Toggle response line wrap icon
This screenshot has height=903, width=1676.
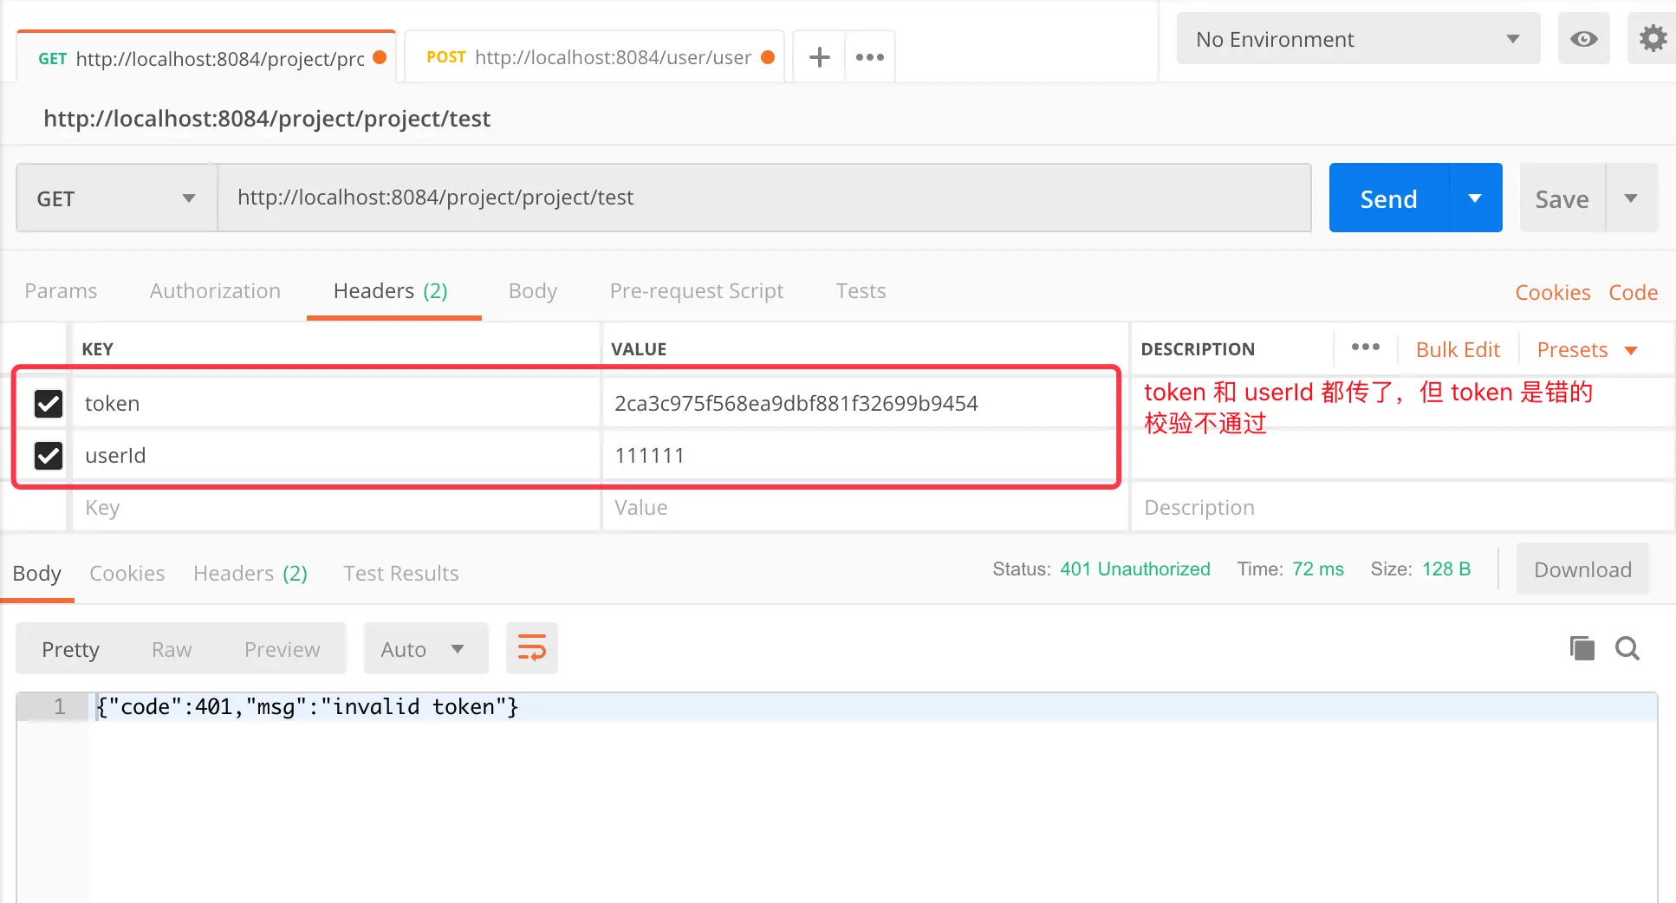click(532, 648)
